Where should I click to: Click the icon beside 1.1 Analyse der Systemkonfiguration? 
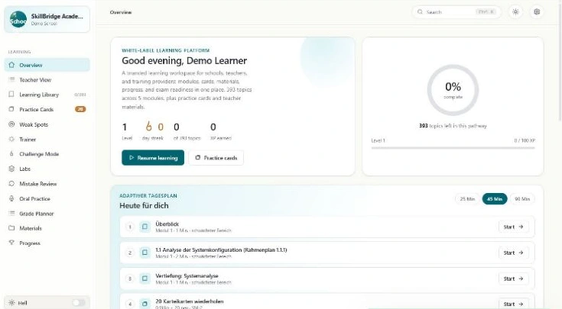pyautogui.click(x=145, y=253)
